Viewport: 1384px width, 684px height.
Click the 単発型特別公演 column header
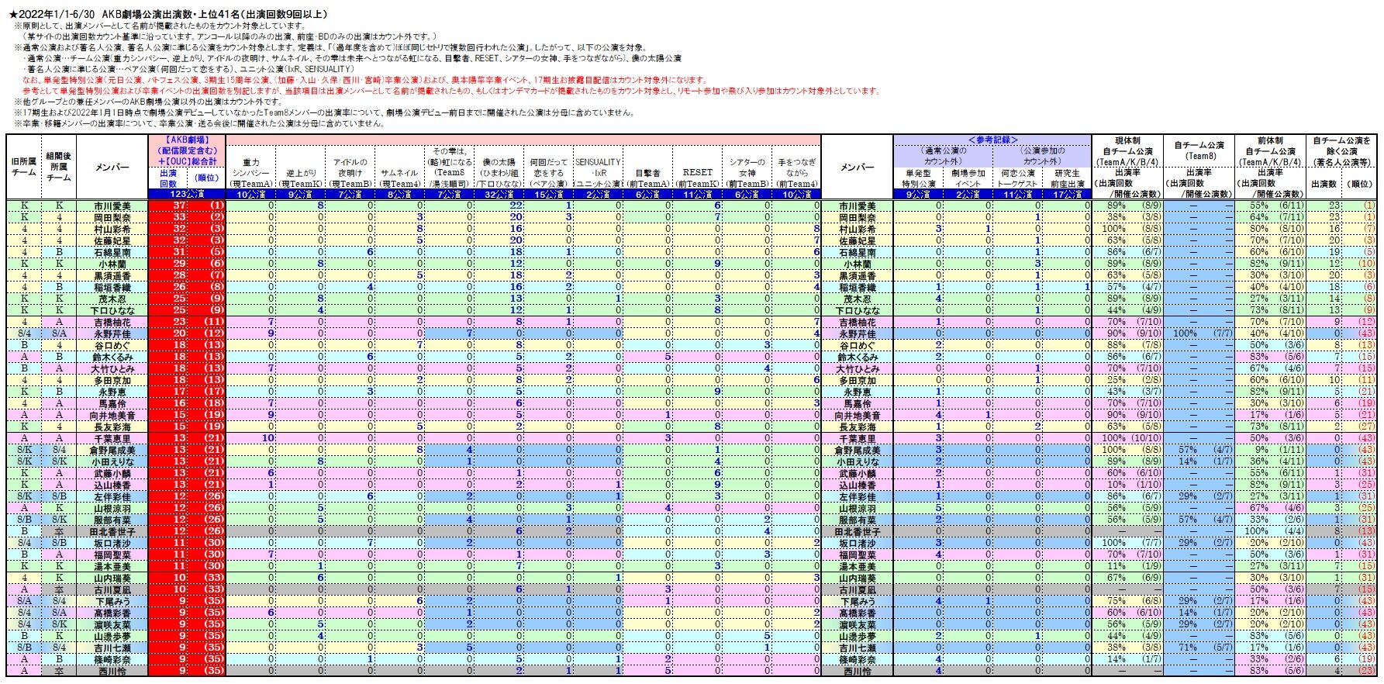tap(918, 178)
